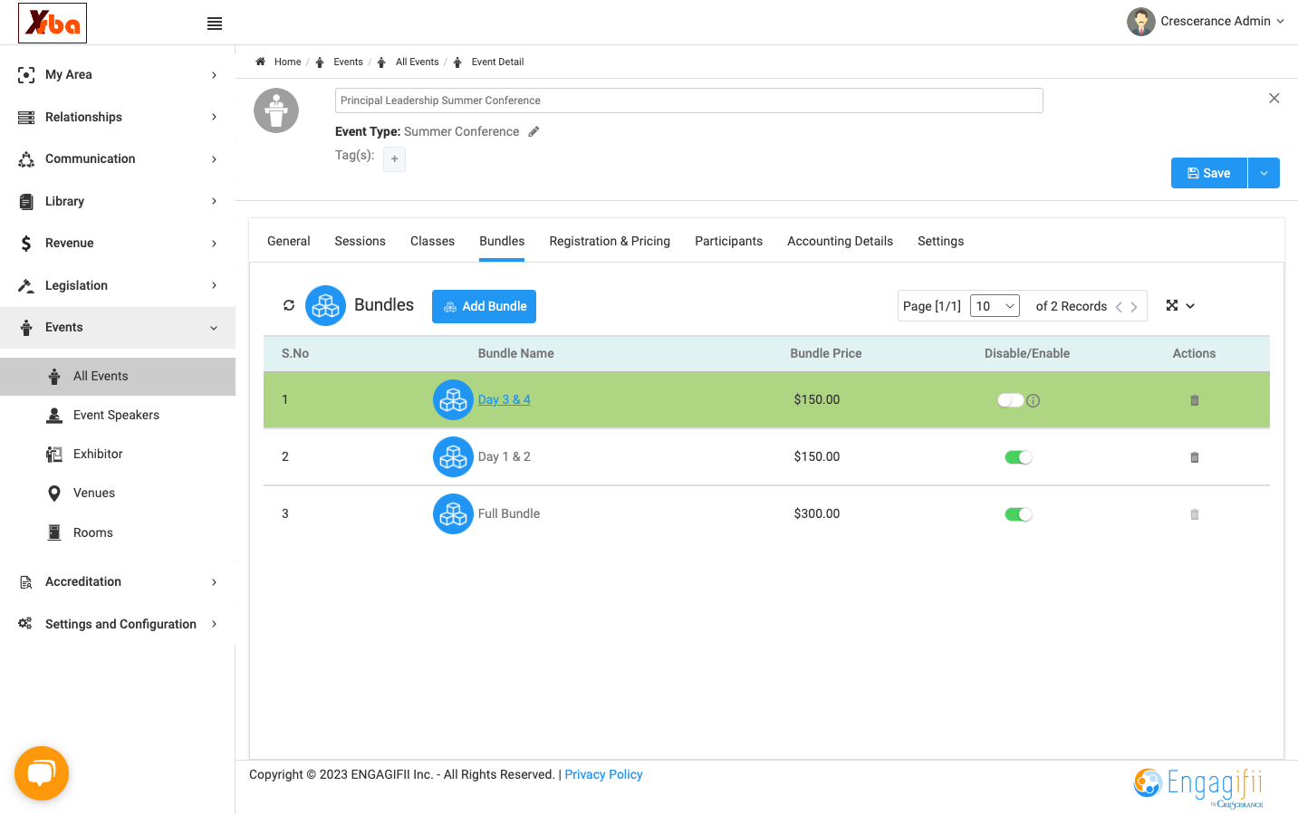Open the chat support bubble
The height and width of the screenshot is (815, 1298).
(x=42, y=773)
